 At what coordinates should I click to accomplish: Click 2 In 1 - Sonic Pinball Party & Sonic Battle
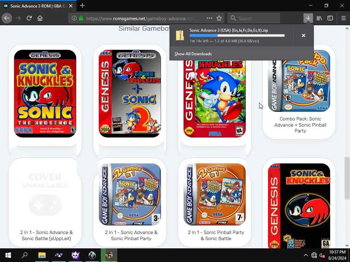(216, 235)
